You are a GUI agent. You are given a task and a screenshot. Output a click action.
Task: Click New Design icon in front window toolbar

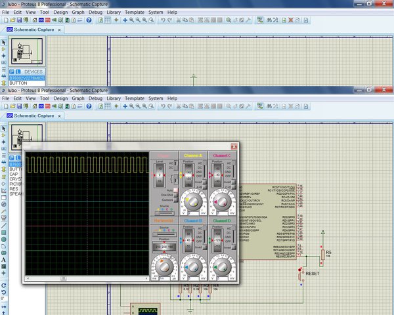6,106
